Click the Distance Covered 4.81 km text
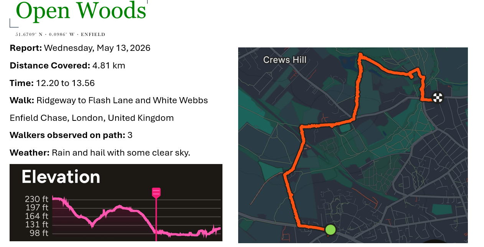This screenshot has width=484, height=247. (x=67, y=66)
